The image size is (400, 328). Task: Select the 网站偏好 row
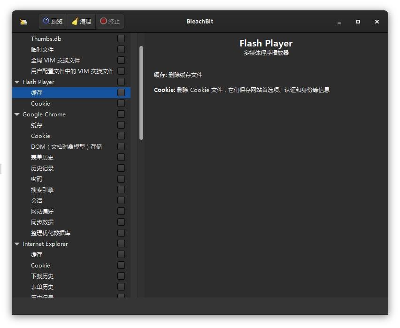click(71, 212)
